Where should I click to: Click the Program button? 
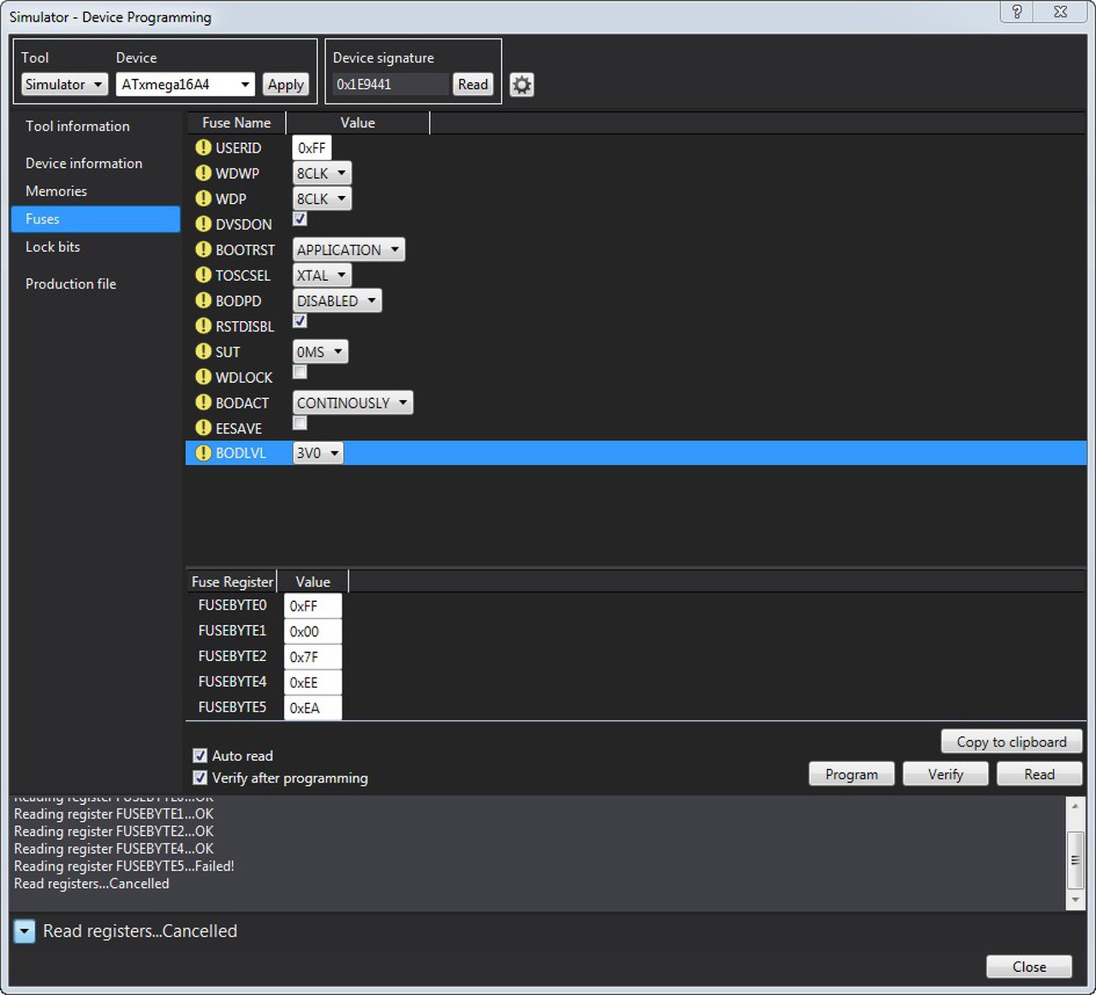tap(852, 774)
